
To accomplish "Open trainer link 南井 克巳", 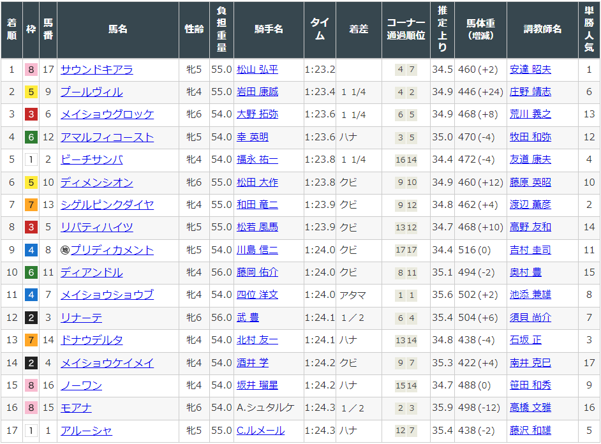I will point(530,363).
